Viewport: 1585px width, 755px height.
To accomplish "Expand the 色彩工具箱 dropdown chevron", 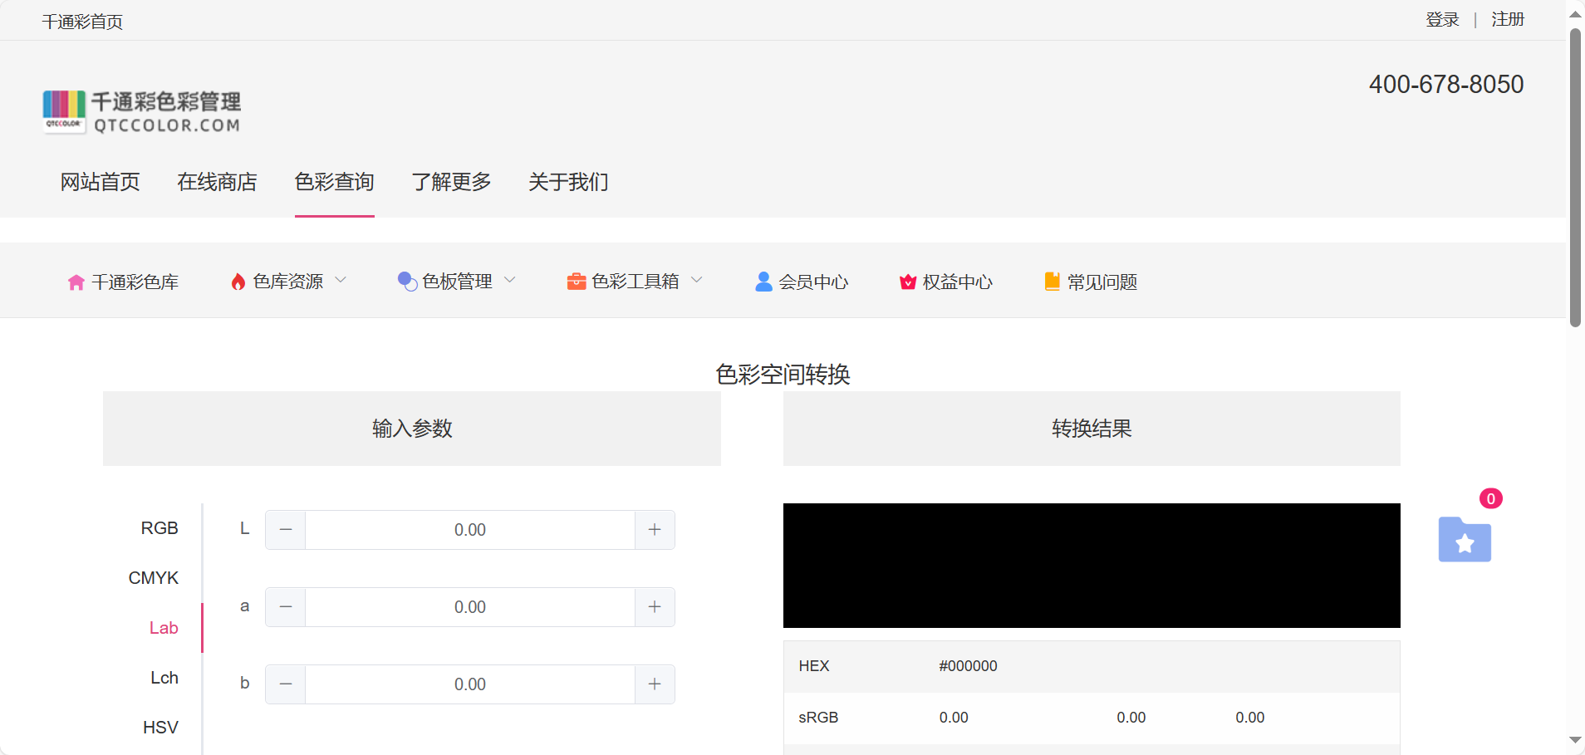I will tap(697, 281).
